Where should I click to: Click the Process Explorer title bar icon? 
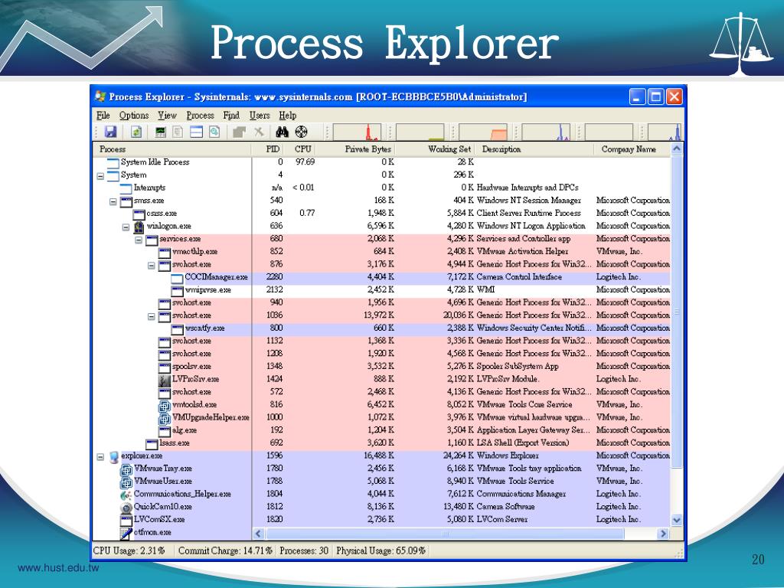tap(100, 96)
